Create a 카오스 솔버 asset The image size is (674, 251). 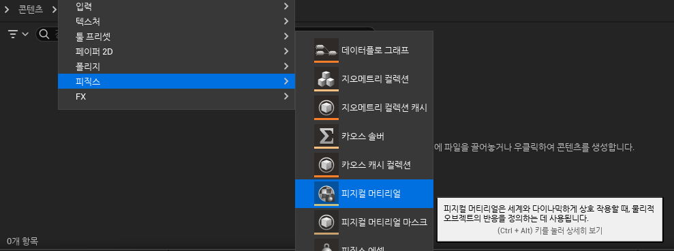point(364,136)
